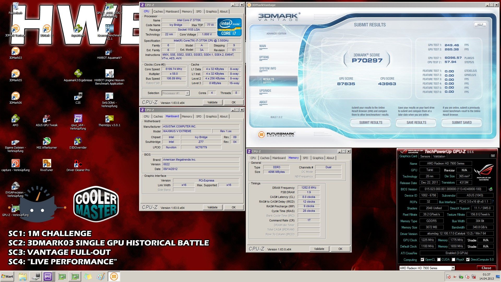The width and height of the screenshot is (501, 282).
Task: Select Graphics tab in Memory CPU-Z window
Action: pos(318,158)
